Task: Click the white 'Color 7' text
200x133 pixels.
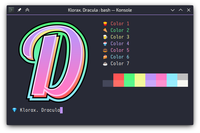Action: tap(120, 64)
